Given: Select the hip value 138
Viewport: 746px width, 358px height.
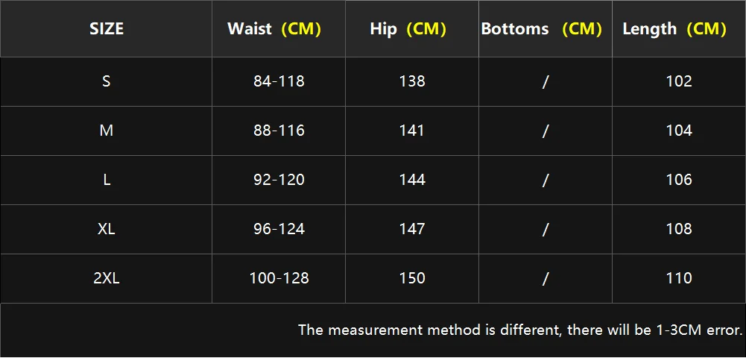Looking at the screenshot, I should pyautogui.click(x=412, y=81).
